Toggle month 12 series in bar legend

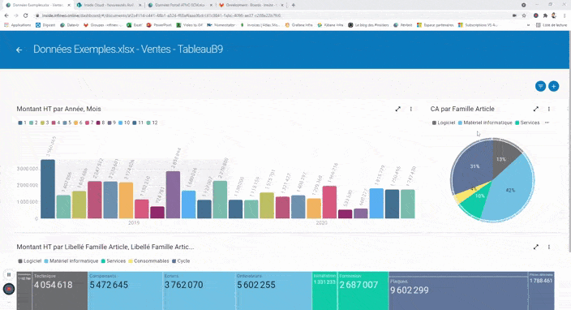click(152, 123)
